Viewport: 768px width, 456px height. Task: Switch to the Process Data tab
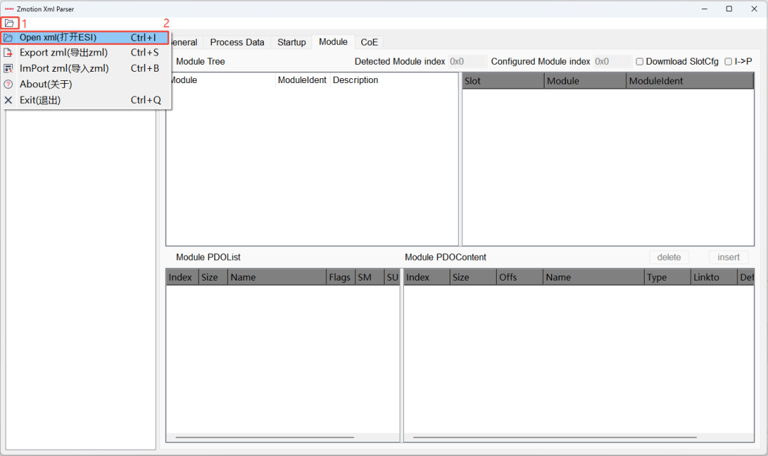pos(237,42)
